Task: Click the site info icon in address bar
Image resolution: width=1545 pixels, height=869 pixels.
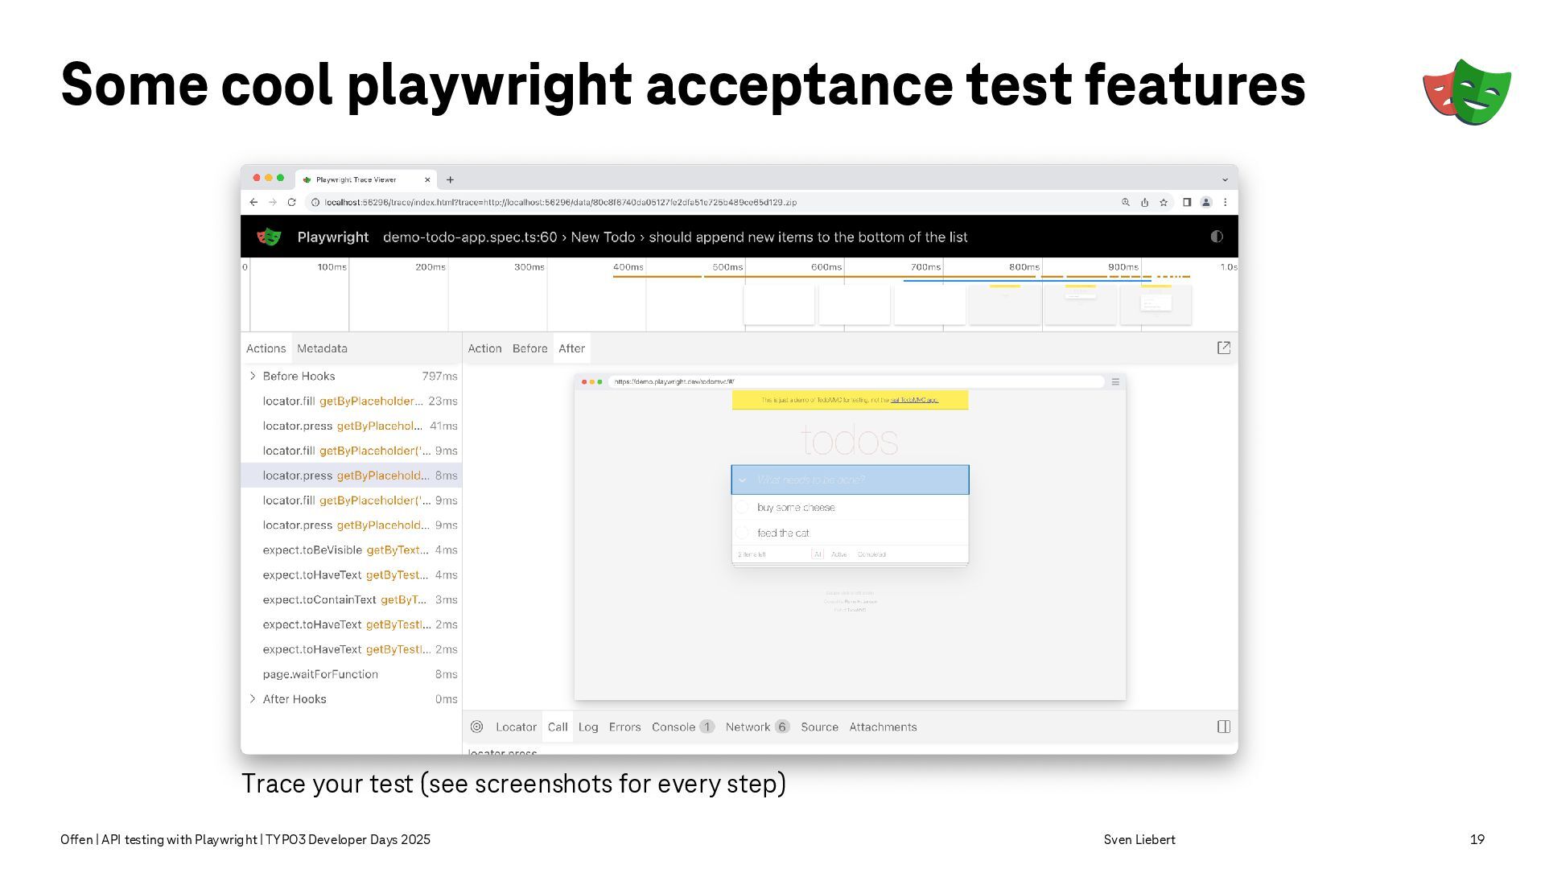Action: 315,203
